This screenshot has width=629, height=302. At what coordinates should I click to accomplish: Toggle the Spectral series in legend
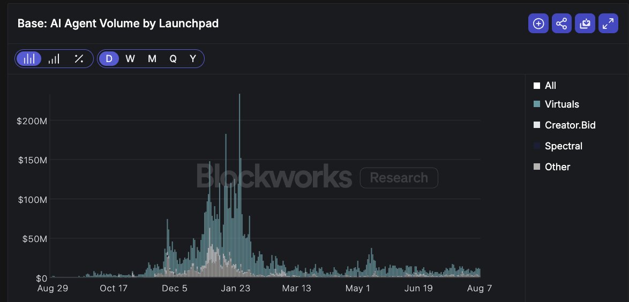click(x=558, y=146)
